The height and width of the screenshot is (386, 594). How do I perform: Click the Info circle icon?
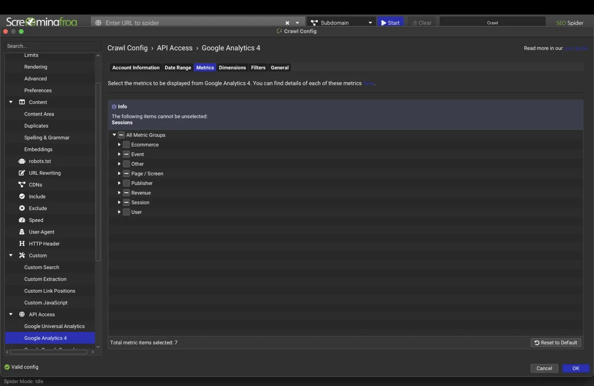(x=114, y=107)
